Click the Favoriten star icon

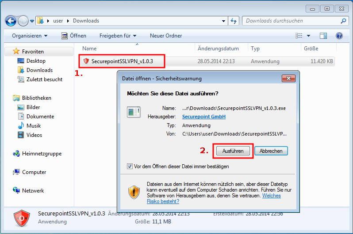[x=16, y=51]
